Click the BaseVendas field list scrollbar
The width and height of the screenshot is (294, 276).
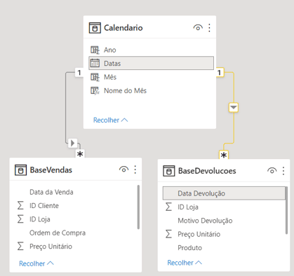coord(138,207)
